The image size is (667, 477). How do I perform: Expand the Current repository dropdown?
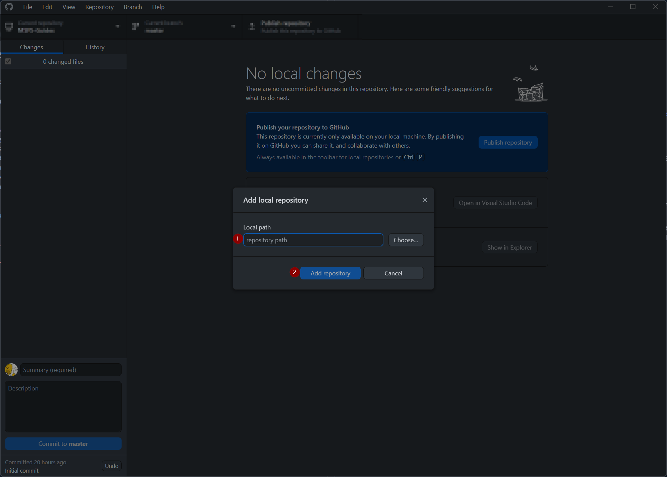coord(64,26)
